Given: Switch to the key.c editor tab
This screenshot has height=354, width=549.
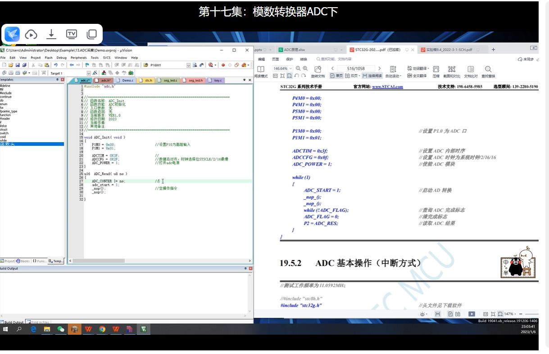Looking at the screenshot, I should point(216,80).
